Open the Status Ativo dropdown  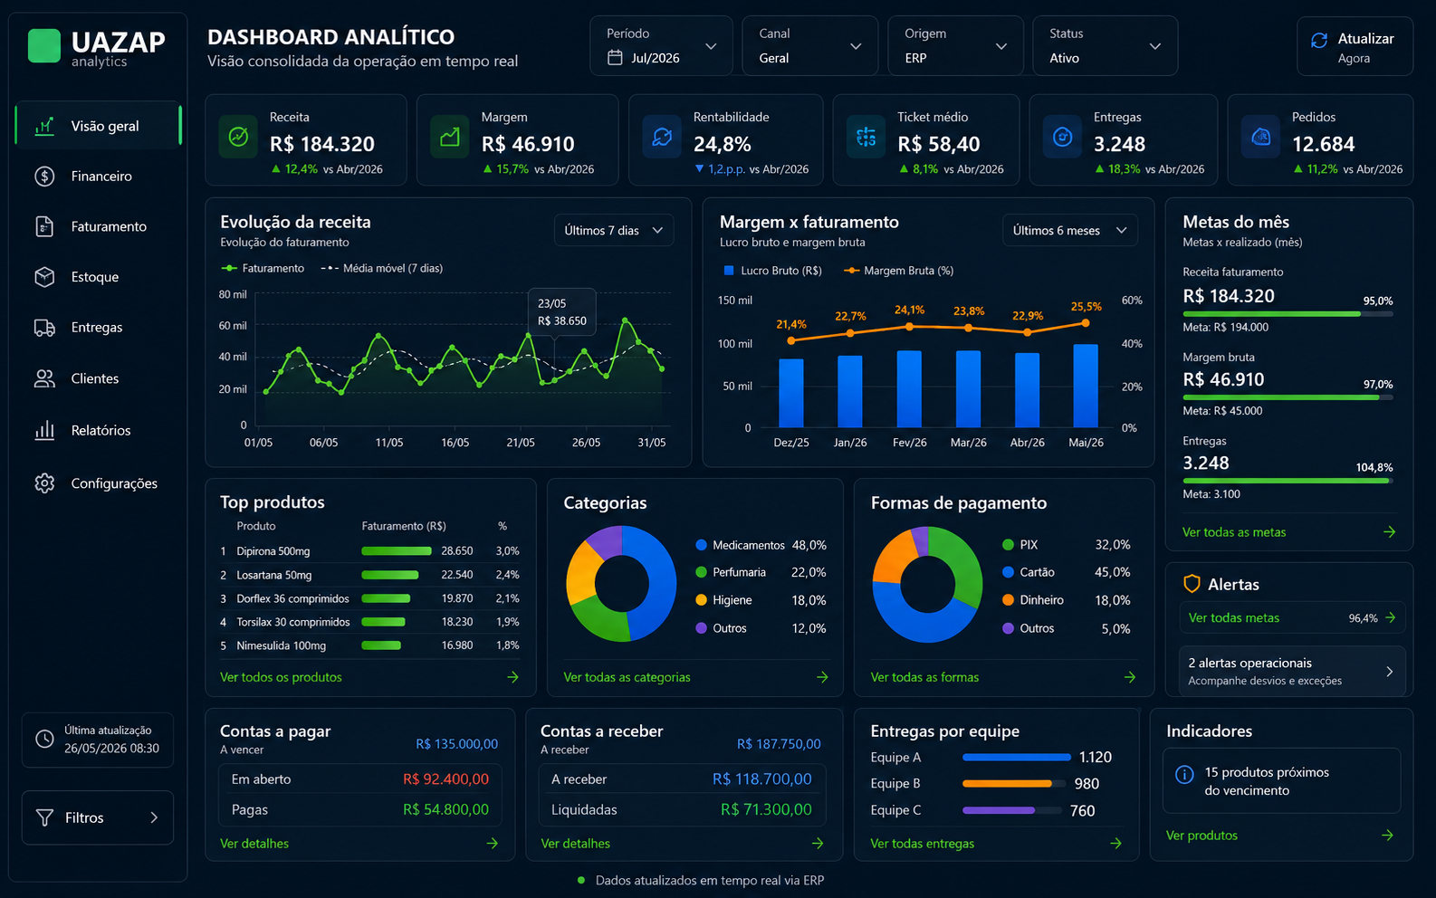pyautogui.click(x=1105, y=46)
